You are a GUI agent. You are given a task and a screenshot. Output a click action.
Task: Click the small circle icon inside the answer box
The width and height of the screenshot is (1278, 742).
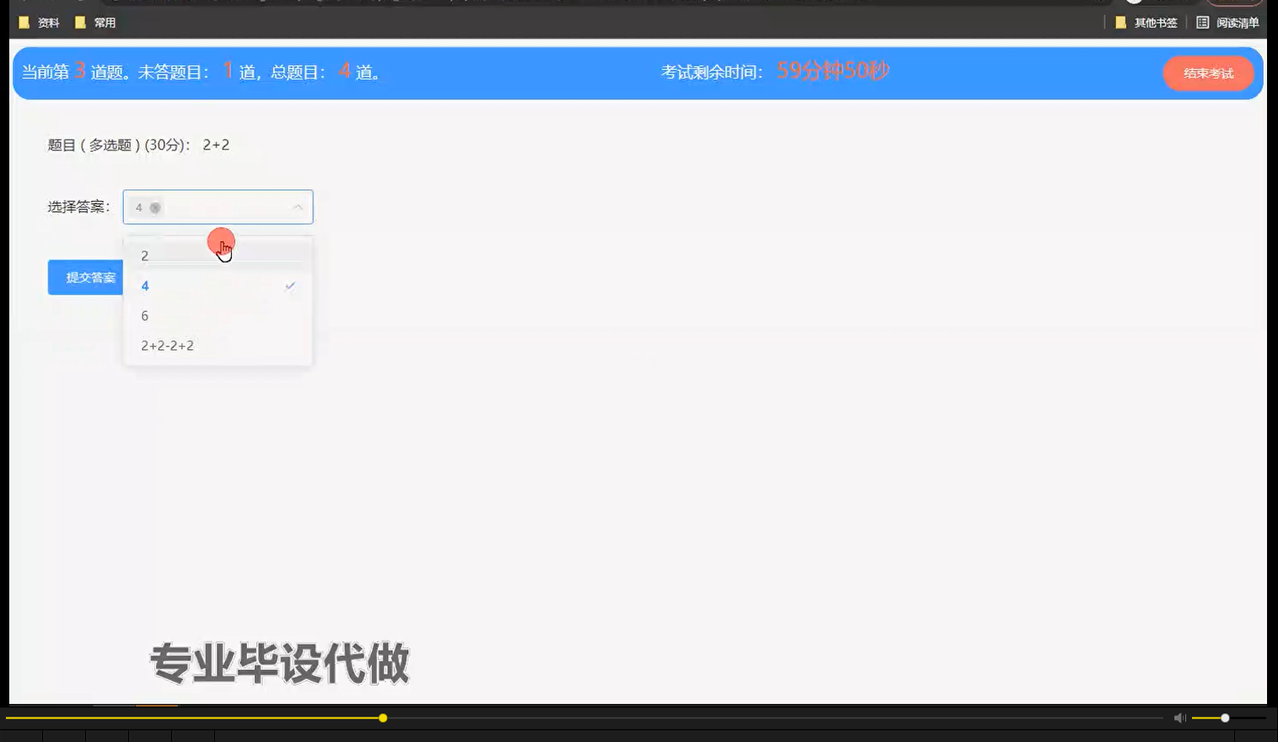[x=155, y=207]
